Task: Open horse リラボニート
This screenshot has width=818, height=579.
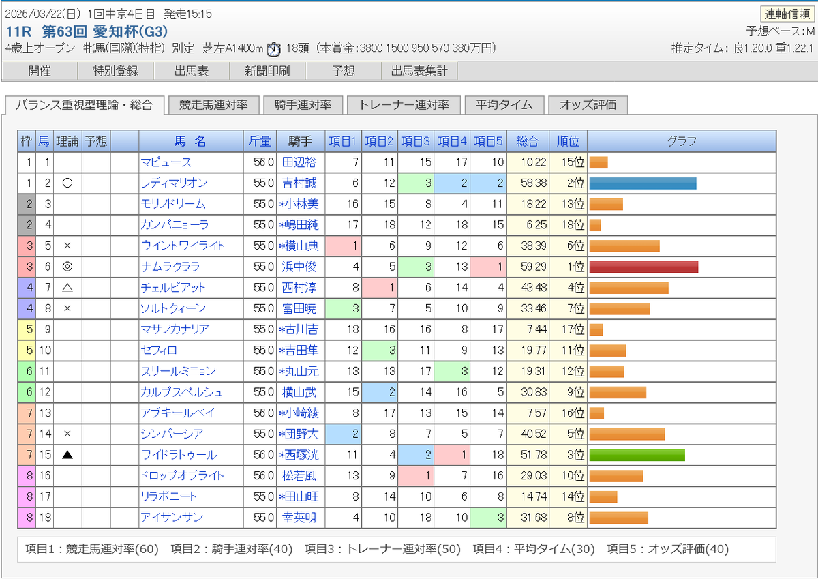Action: pyautogui.click(x=169, y=496)
